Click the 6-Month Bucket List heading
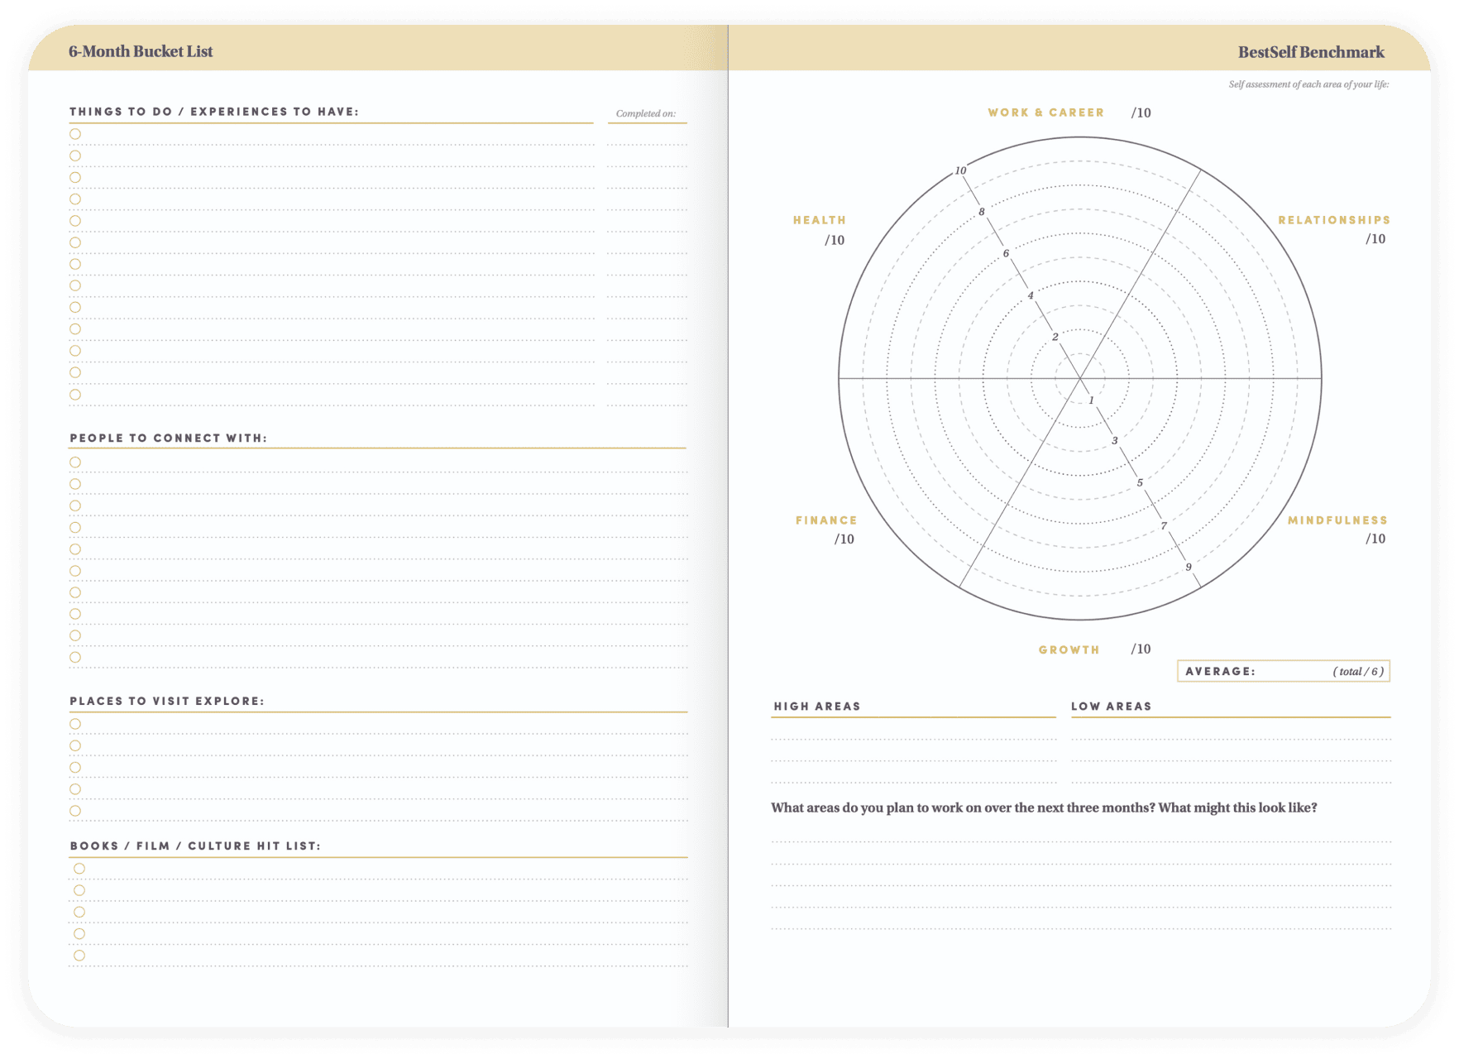This screenshot has width=1459, height=1059. coord(141,51)
